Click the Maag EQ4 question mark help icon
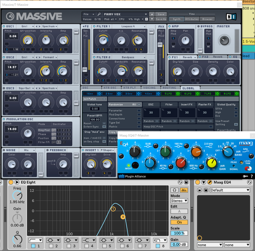The height and width of the screenshot is (251, 255). [x=252, y=176]
